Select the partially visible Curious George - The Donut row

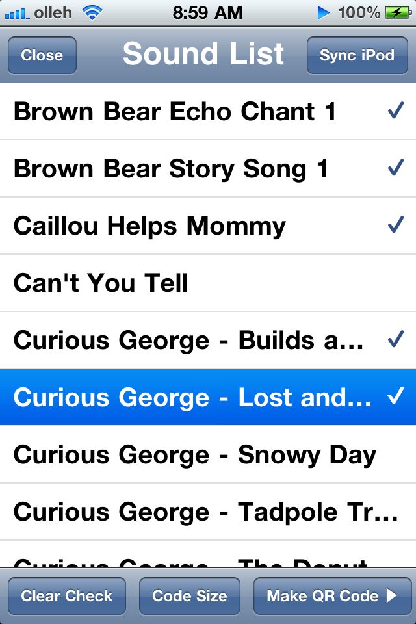pos(208,554)
